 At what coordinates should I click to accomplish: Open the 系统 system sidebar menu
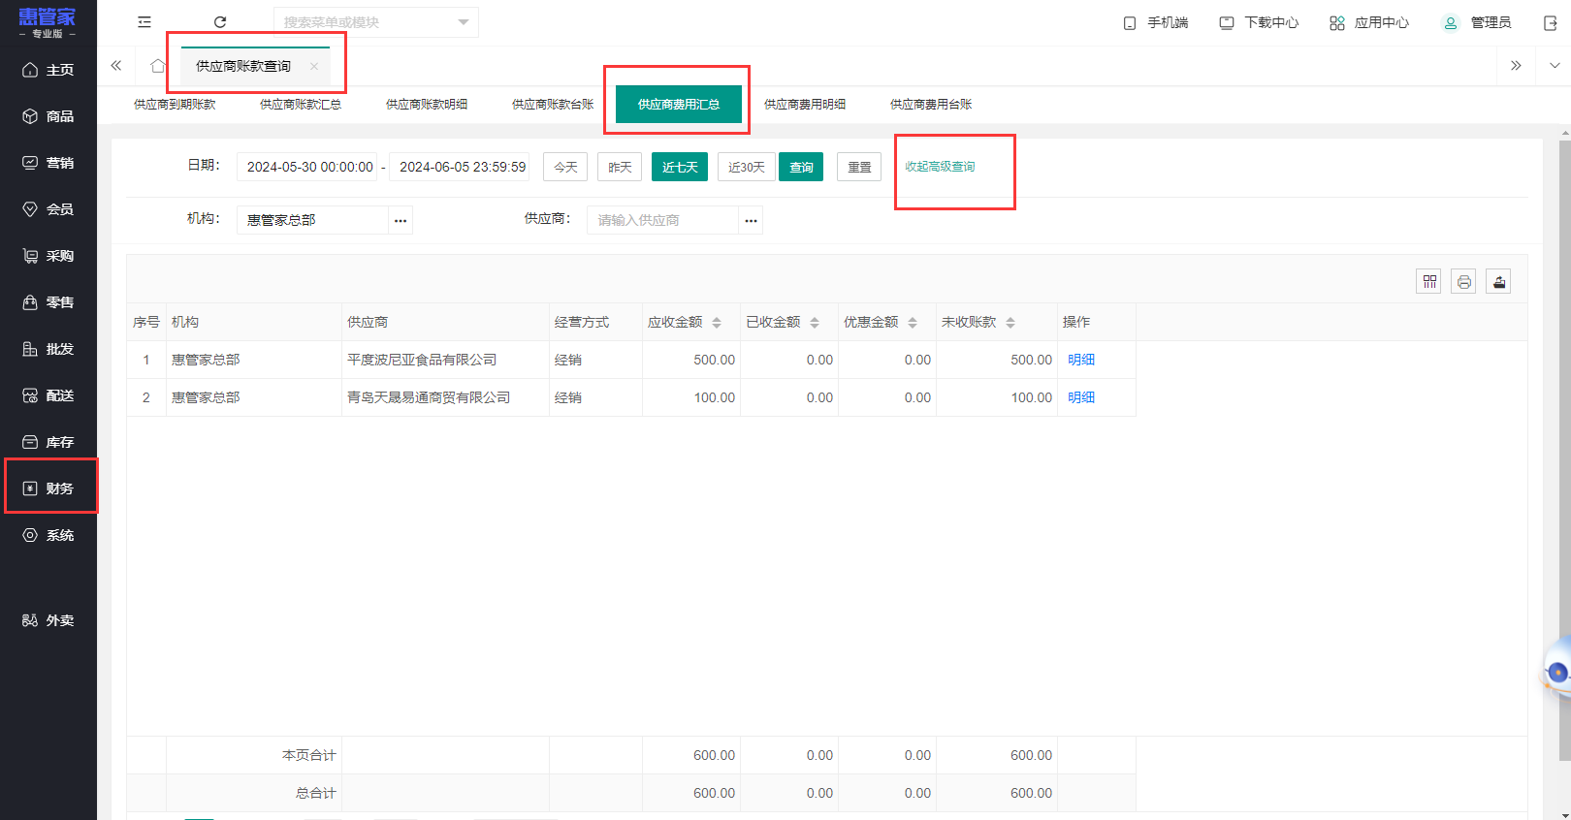pos(48,535)
